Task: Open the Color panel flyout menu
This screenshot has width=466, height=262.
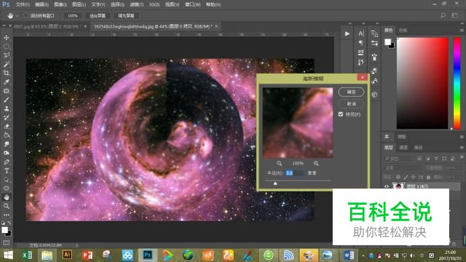Action: [461, 30]
